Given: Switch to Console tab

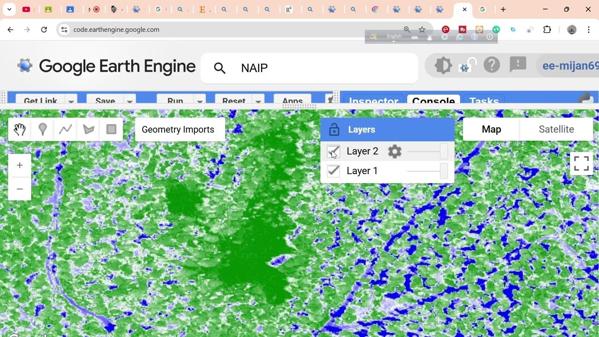Looking at the screenshot, I should (433, 99).
